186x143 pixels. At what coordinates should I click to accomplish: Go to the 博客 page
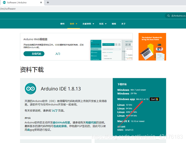(x=114, y=24)
